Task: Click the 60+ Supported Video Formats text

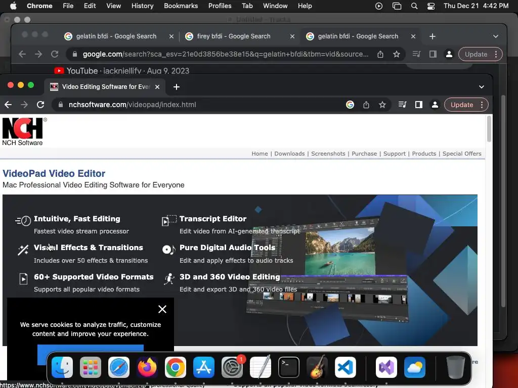Action: [94, 277]
